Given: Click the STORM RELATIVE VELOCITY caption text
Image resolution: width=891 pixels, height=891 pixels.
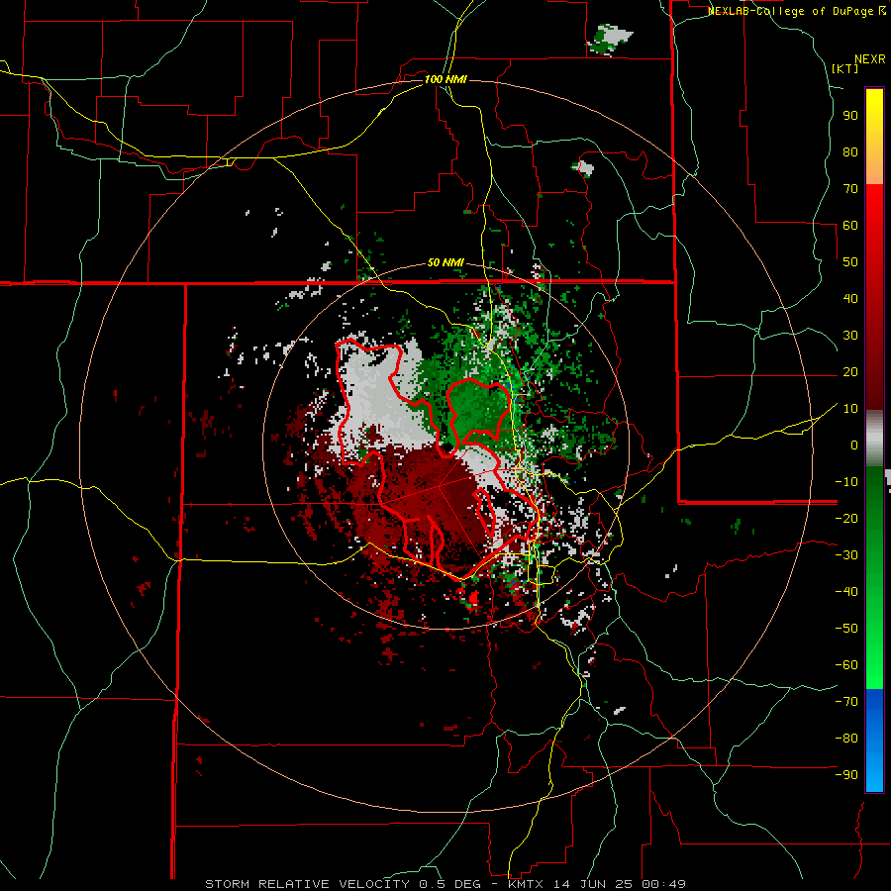Looking at the screenshot, I should (x=307, y=884).
